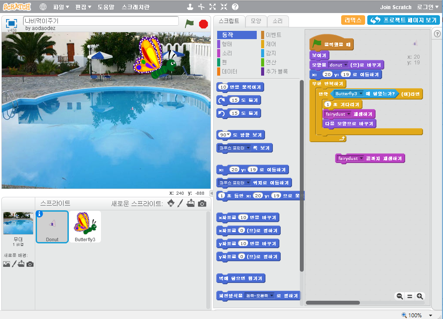Click the green flag to start project
Screen dimensions: 443x319
189,23
